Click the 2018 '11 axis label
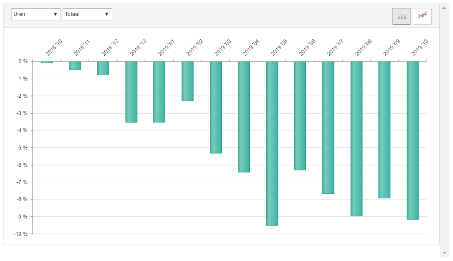 82,48
